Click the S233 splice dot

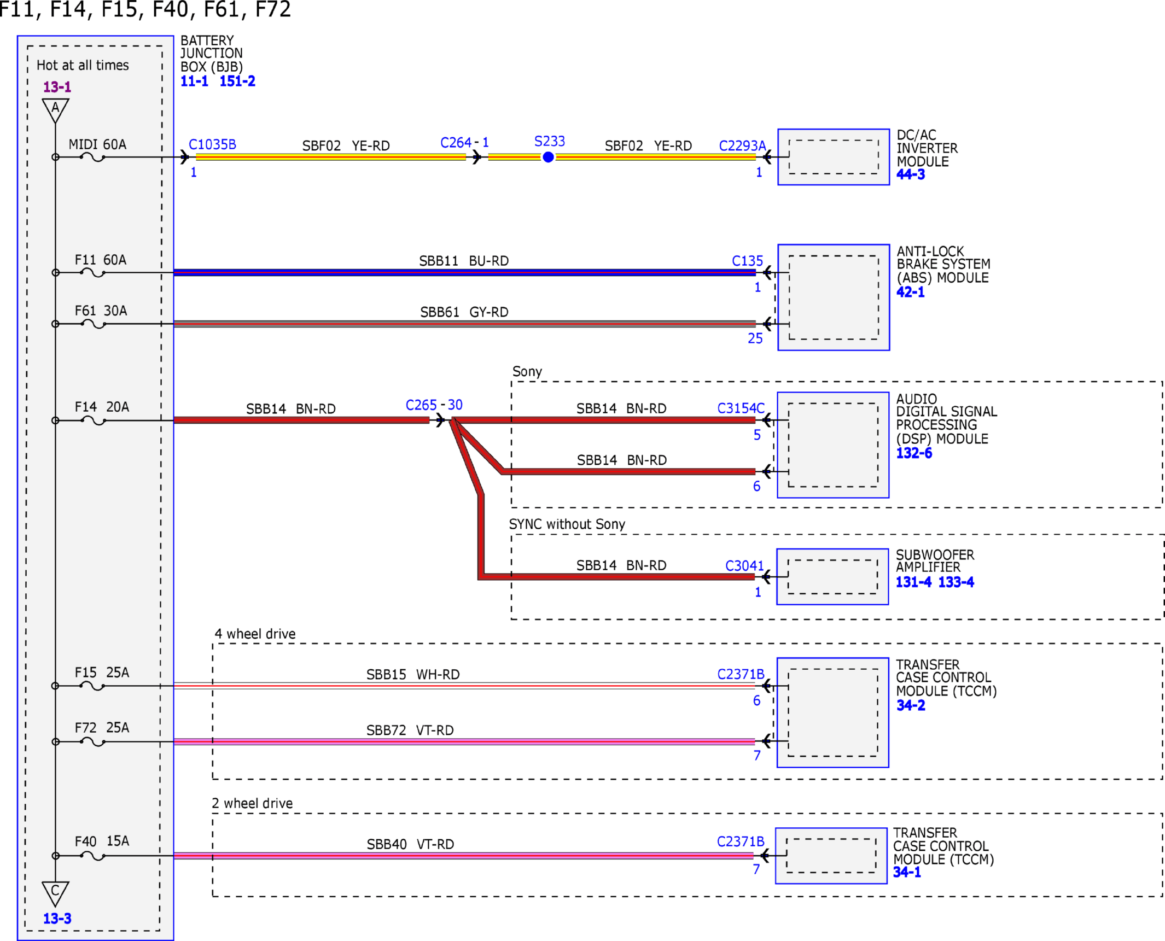tap(548, 157)
